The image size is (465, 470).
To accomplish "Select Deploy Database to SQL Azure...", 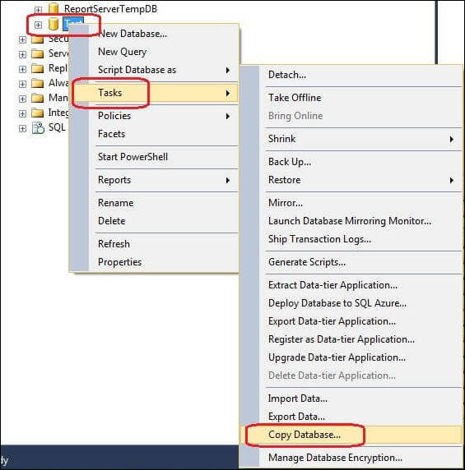I will tap(351, 303).
